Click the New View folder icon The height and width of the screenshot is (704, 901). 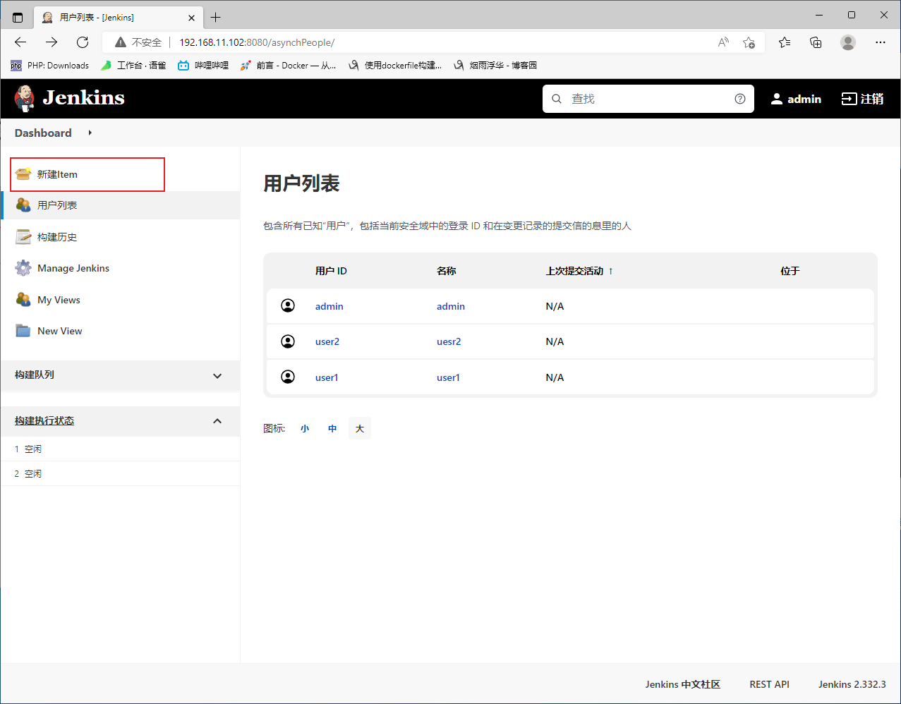[x=23, y=331]
